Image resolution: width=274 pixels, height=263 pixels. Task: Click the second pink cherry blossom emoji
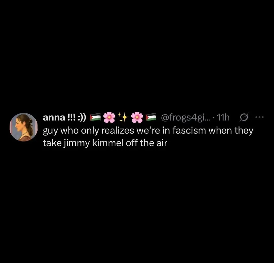coord(137,117)
